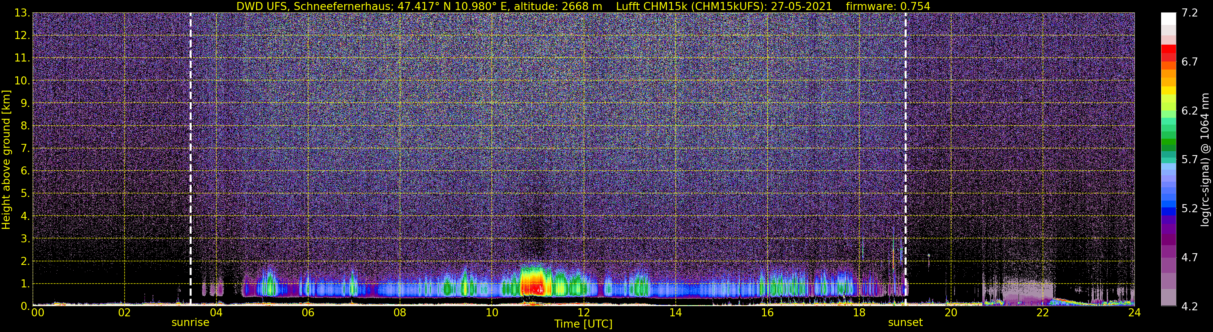Click the 'sunset' label below the time axis
The image size is (1213, 332).
pos(905,323)
